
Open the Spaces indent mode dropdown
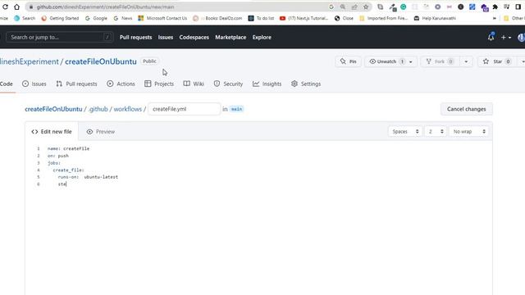[404, 131]
